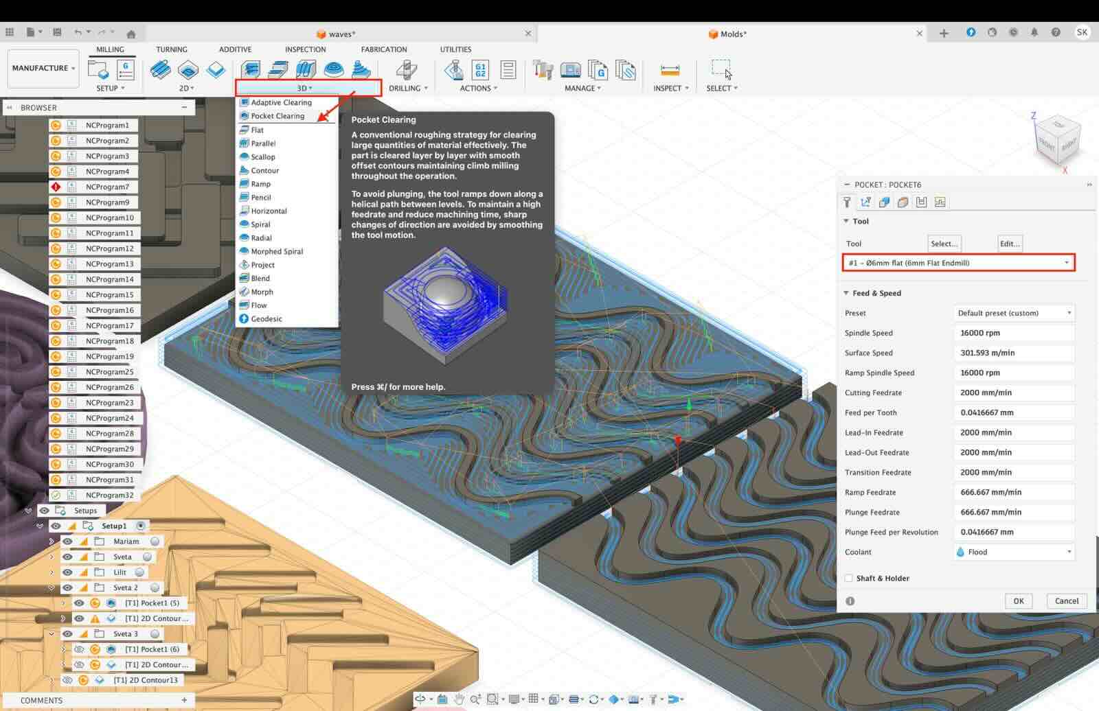
Task: Switch to the TURNING tab
Action: [x=171, y=49]
